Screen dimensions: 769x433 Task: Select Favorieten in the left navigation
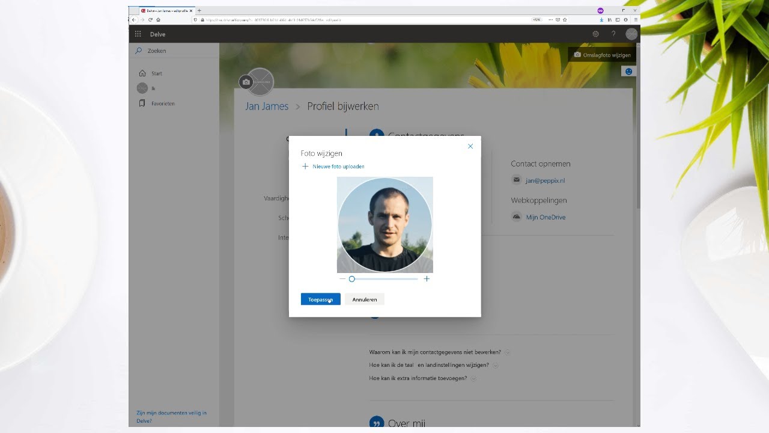[x=163, y=103]
